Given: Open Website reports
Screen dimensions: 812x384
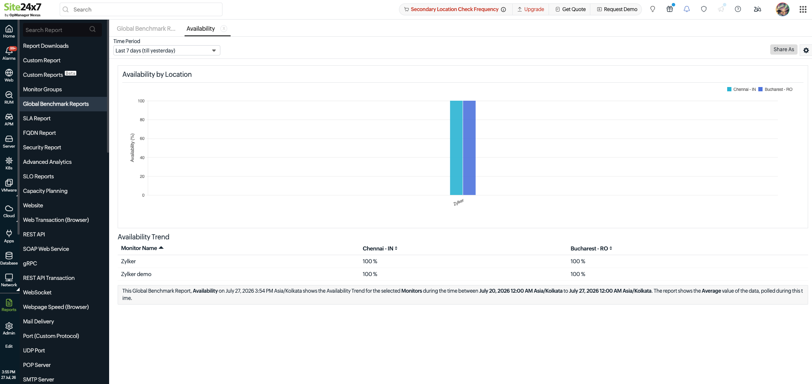Looking at the screenshot, I should point(33,205).
